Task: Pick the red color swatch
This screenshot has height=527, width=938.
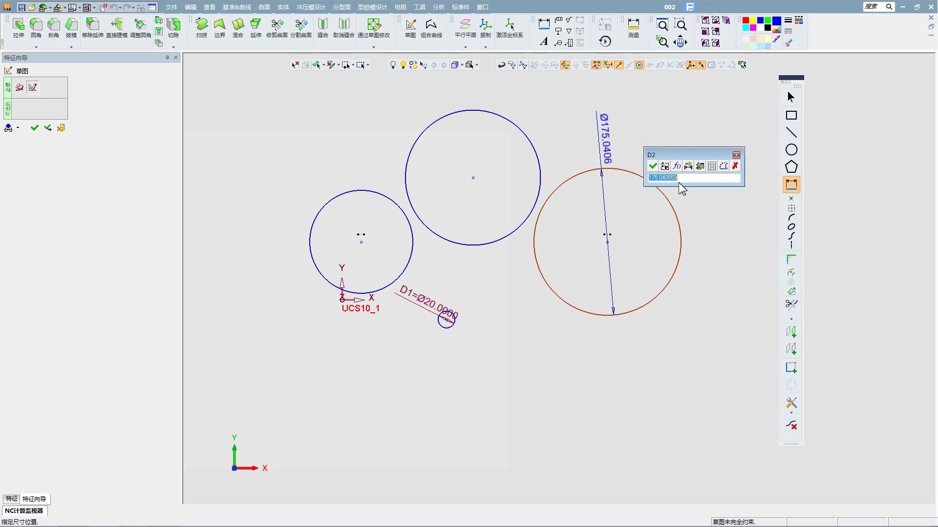Action: [x=746, y=20]
